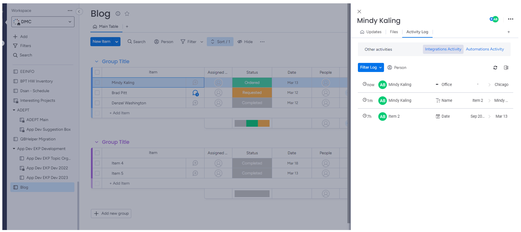Image resolution: width=521 pixels, height=232 pixels.
Task: Select all items checkbox in first group header
Action: [x=97, y=72]
